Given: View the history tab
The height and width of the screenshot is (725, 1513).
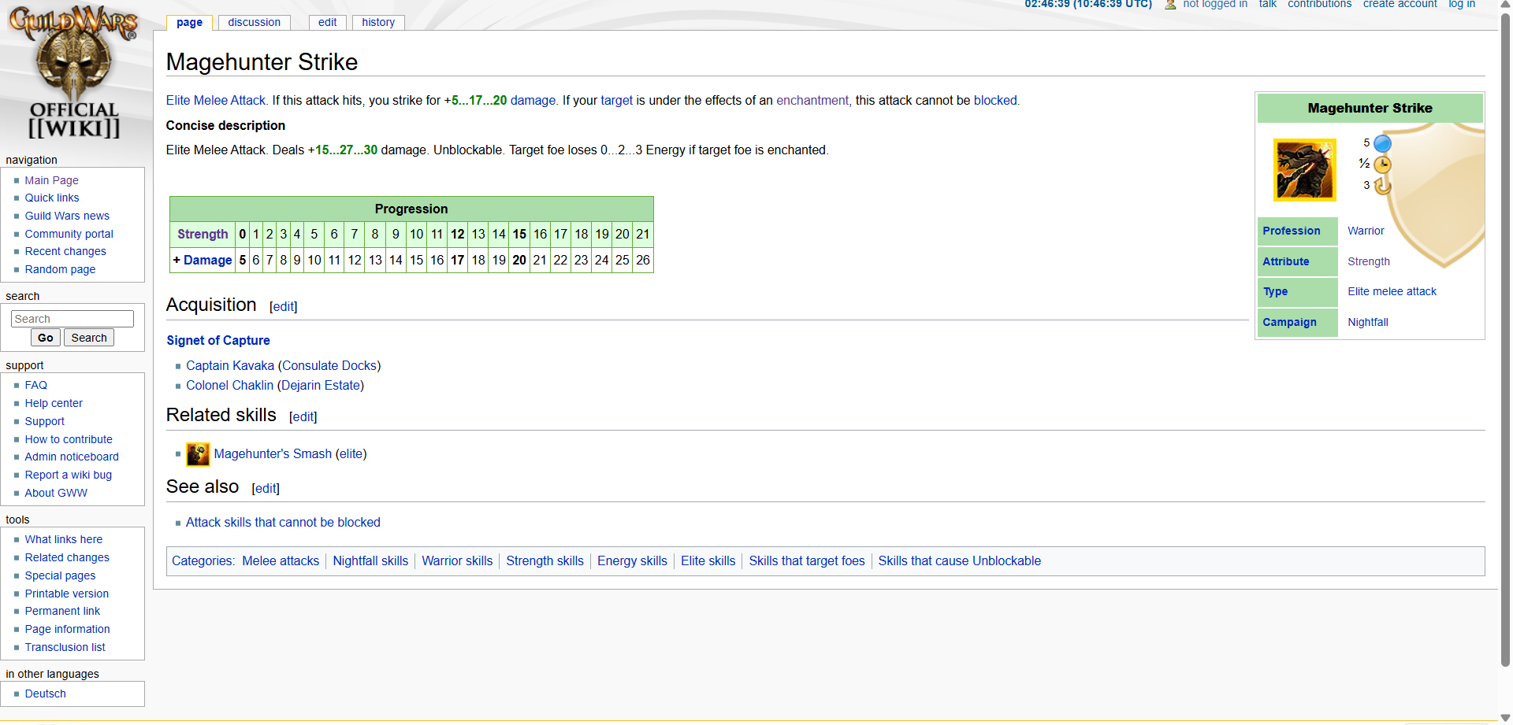Looking at the screenshot, I should coord(378,22).
